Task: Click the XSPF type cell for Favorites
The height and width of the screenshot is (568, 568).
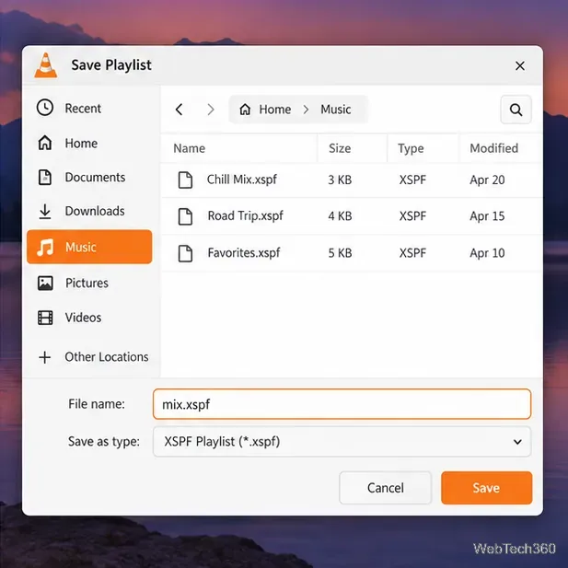Action: click(412, 253)
